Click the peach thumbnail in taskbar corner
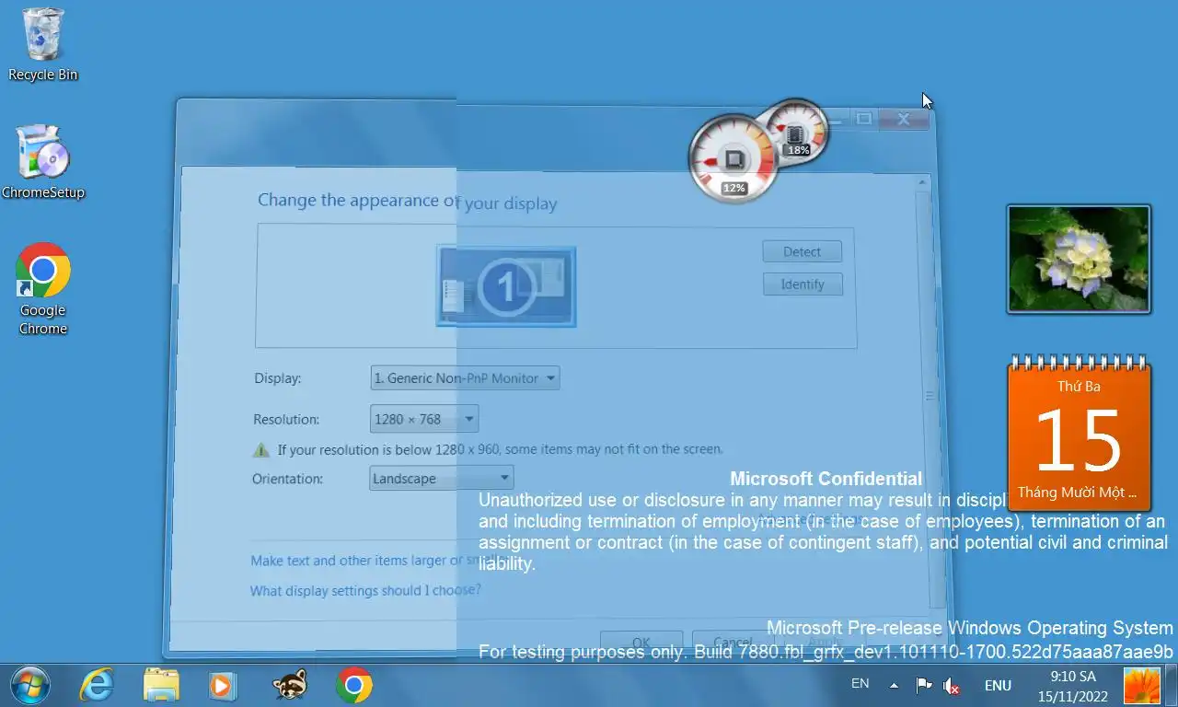 point(1142,686)
